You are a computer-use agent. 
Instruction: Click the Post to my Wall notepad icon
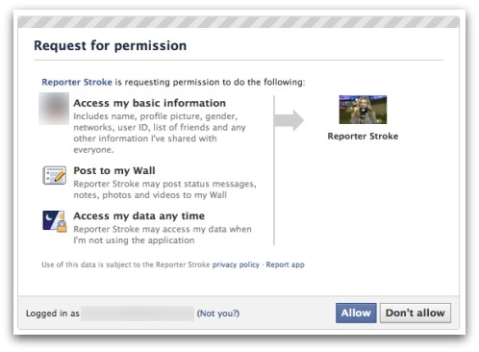tap(55, 175)
